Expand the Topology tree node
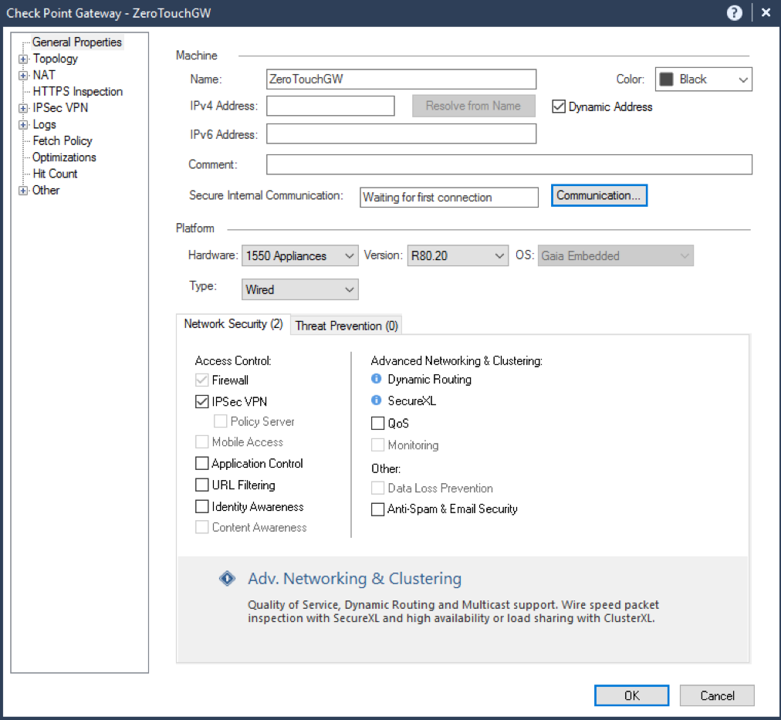 tap(22, 58)
